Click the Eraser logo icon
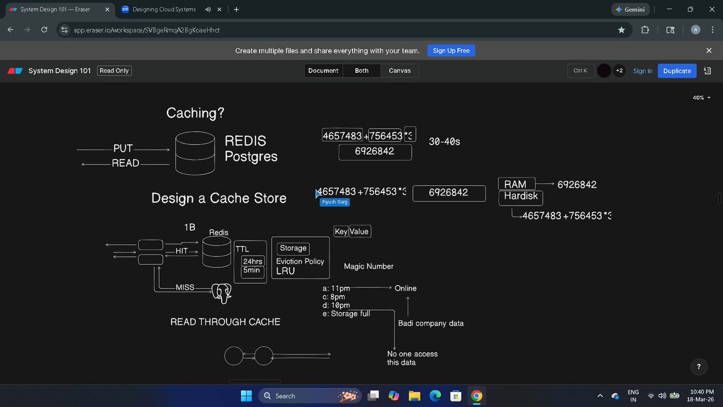Screen dimensions: 723x407 (x=15, y=71)
